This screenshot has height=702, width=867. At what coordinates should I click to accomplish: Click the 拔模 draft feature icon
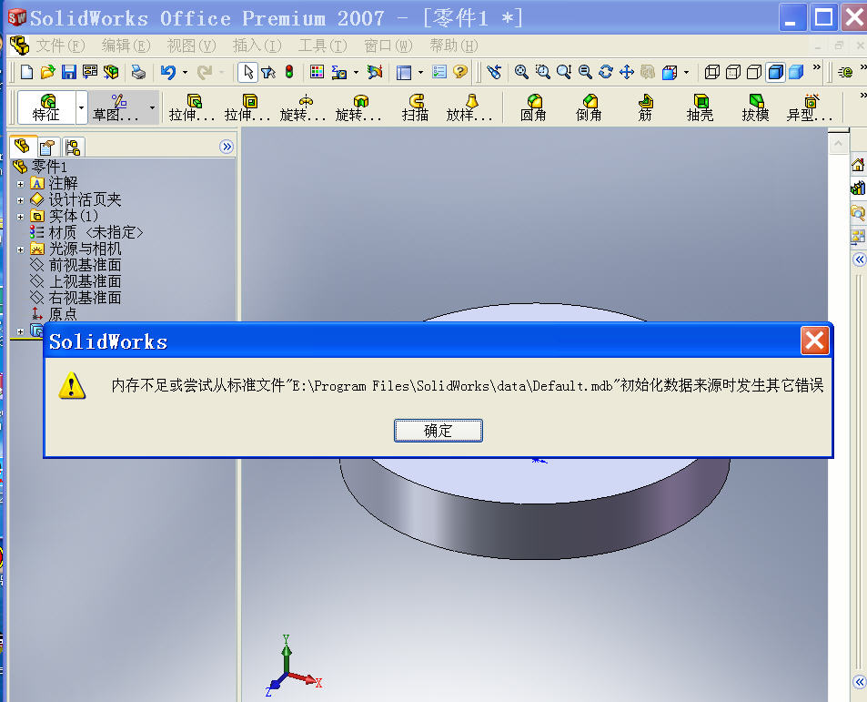tap(755, 107)
